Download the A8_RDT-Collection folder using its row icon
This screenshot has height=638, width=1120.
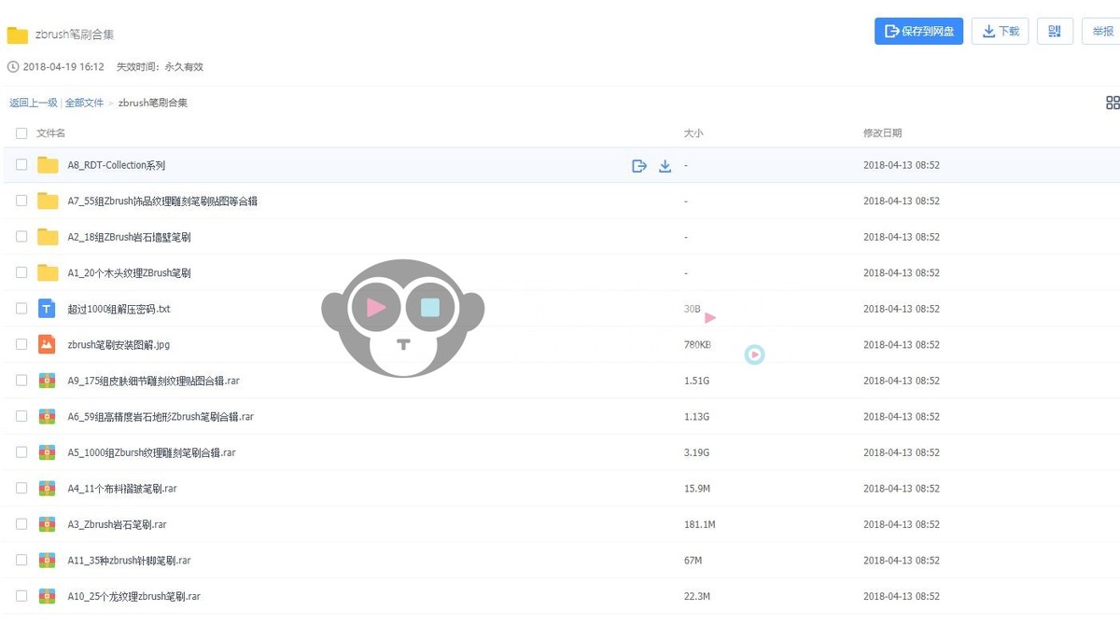tap(665, 166)
